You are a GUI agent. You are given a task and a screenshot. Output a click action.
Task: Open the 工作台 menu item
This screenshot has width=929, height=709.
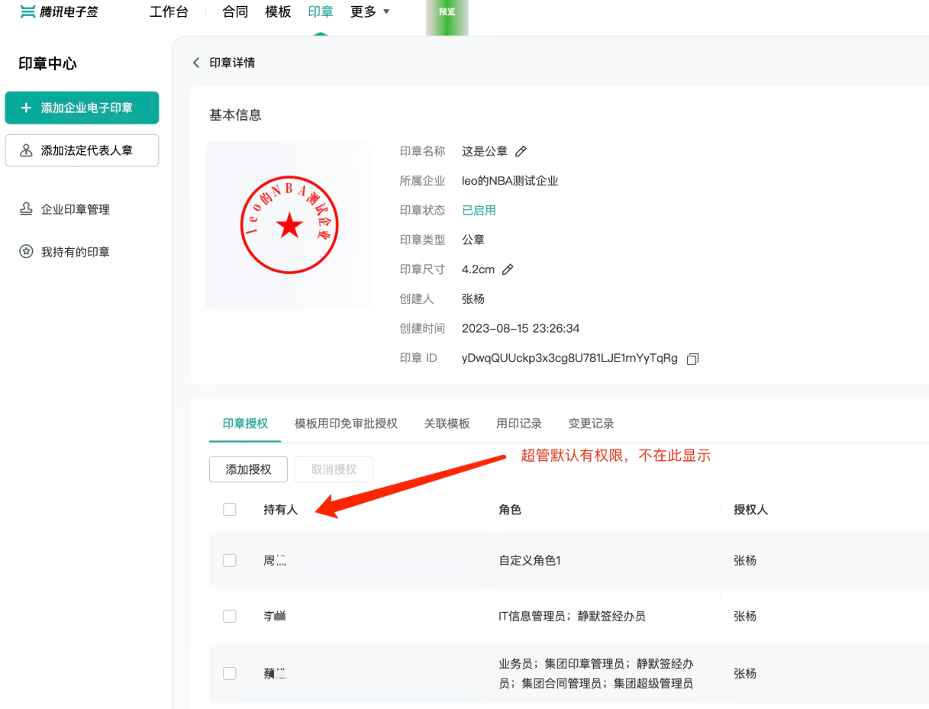point(169,11)
